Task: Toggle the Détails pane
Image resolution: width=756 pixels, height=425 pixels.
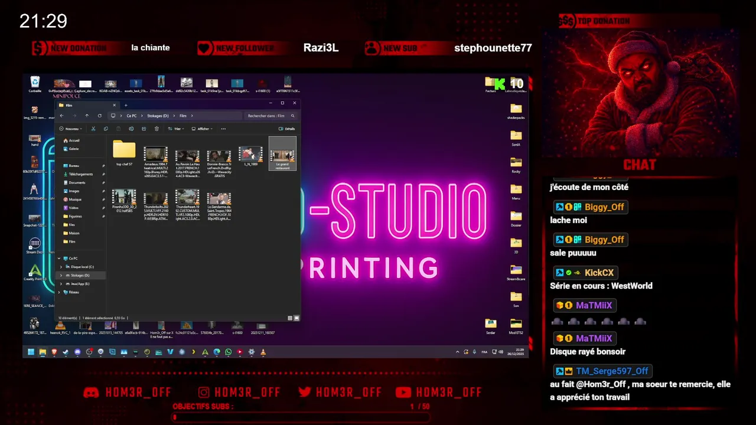Action: point(286,129)
